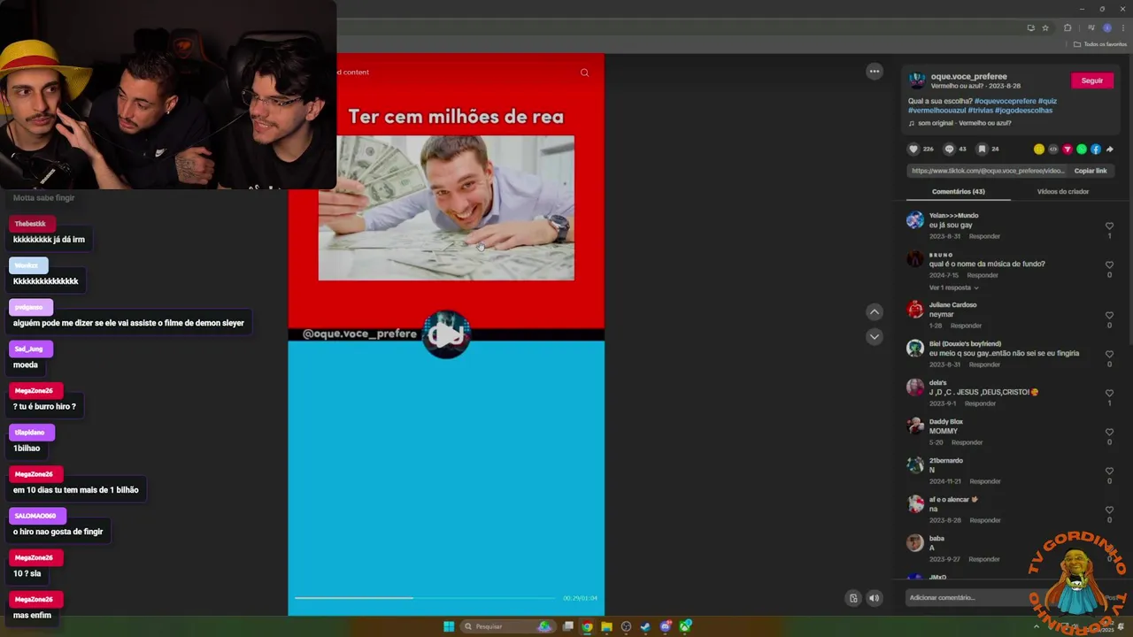
Task: Toggle auto-scroll icon beside volume button
Action: click(853, 598)
